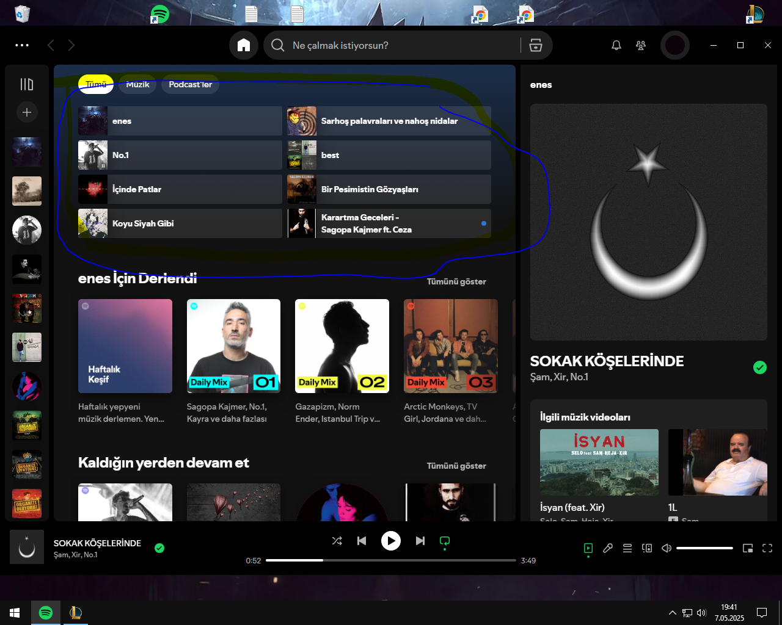Adjust the Spotify volume slider

point(704,548)
